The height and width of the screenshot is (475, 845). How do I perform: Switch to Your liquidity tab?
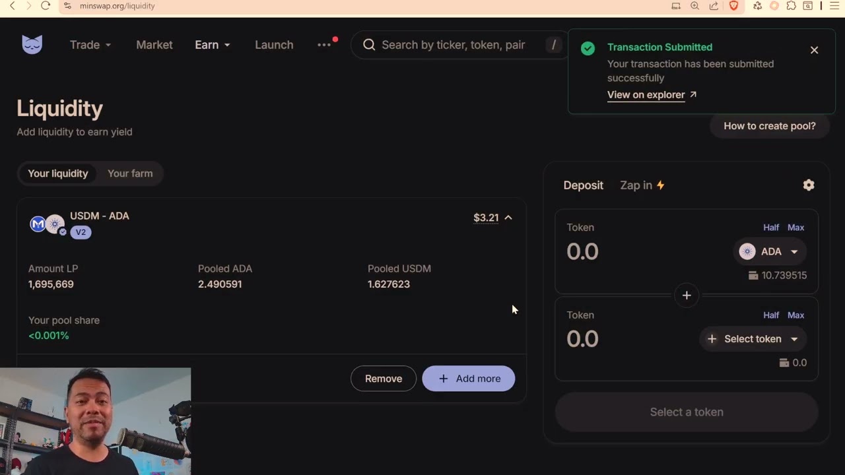[x=57, y=174]
